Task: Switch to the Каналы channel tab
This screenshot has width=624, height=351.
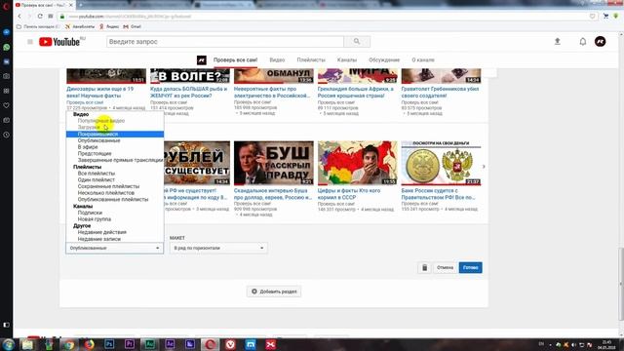Action: (347, 59)
